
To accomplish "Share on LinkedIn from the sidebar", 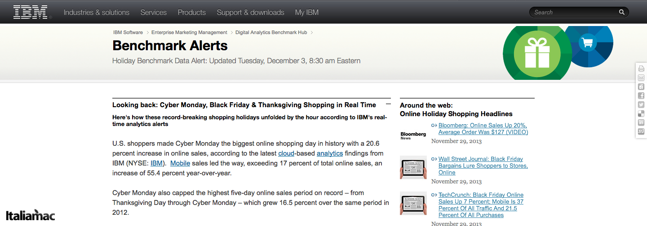I will coord(641,122).
